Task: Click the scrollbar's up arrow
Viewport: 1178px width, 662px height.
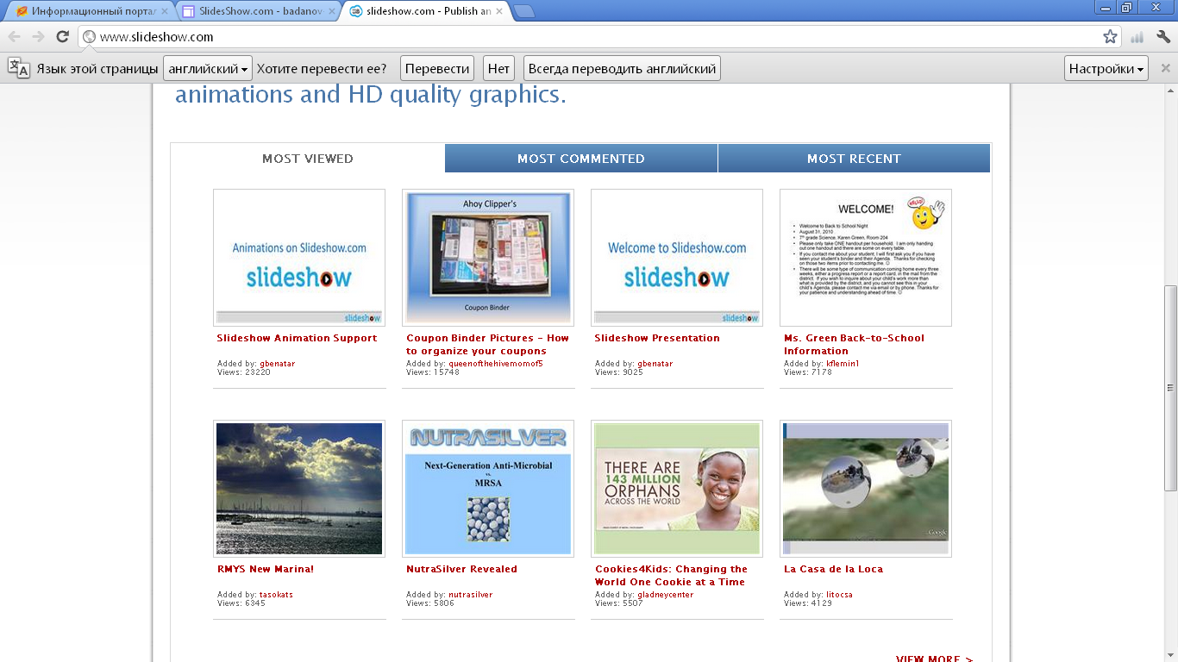Action: 1170,91
